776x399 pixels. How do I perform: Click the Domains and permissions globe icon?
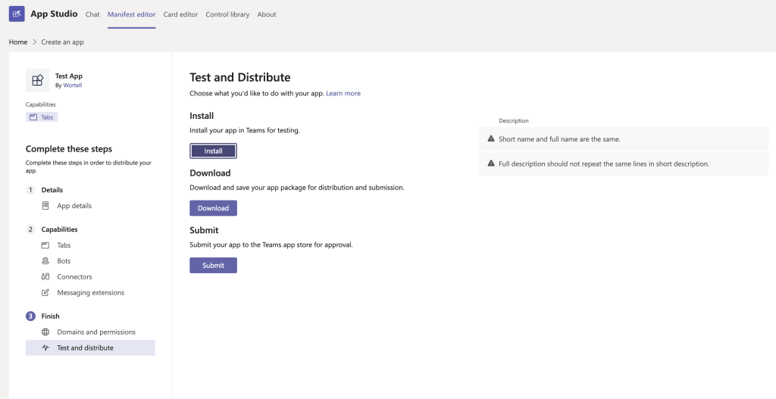click(x=45, y=332)
